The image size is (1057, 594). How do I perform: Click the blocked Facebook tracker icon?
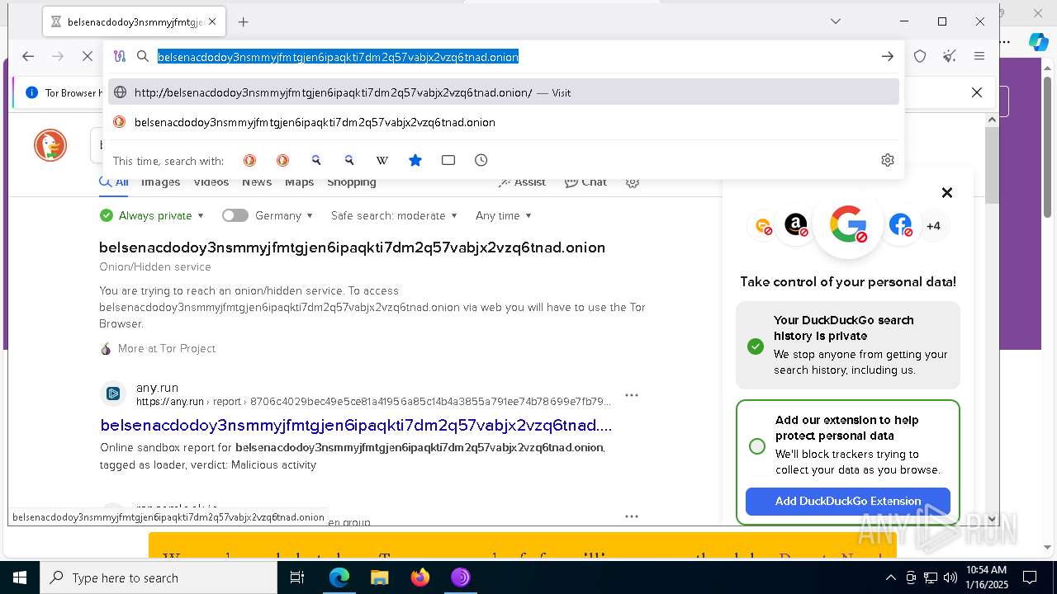pyautogui.click(x=901, y=224)
